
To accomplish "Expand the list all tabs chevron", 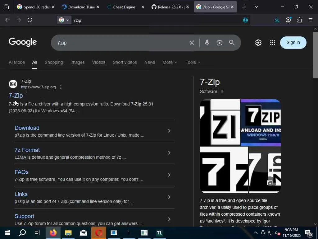I will [x=256, y=7].
